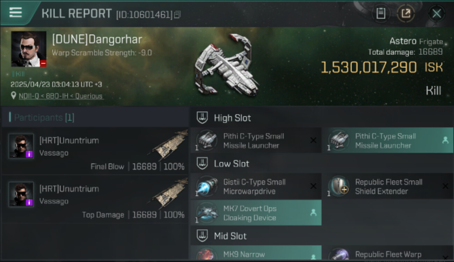Open Final Blow participant Ununtrium entry
454x262 pixels.
click(95, 151)
